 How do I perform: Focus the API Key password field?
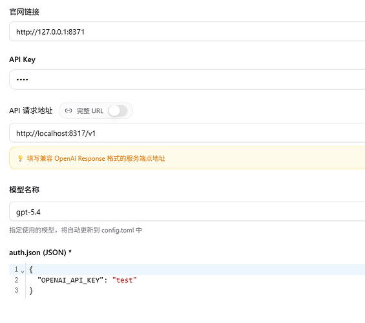(187, 79)
